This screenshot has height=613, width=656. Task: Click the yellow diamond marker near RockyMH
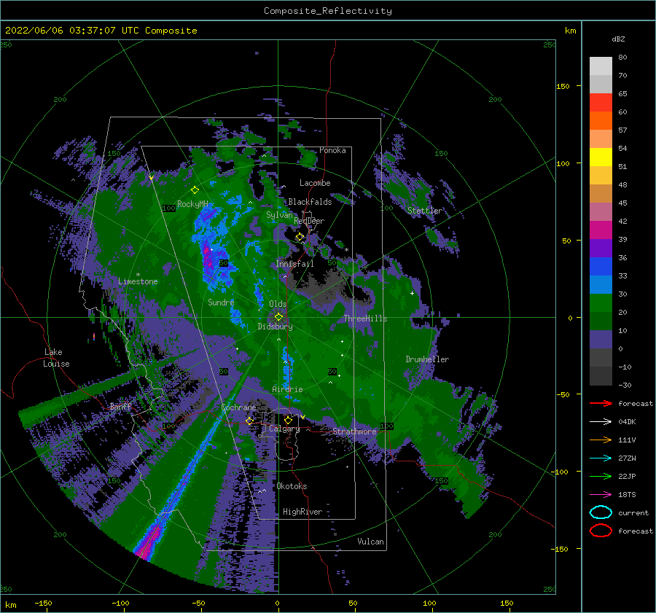[195, 190]
